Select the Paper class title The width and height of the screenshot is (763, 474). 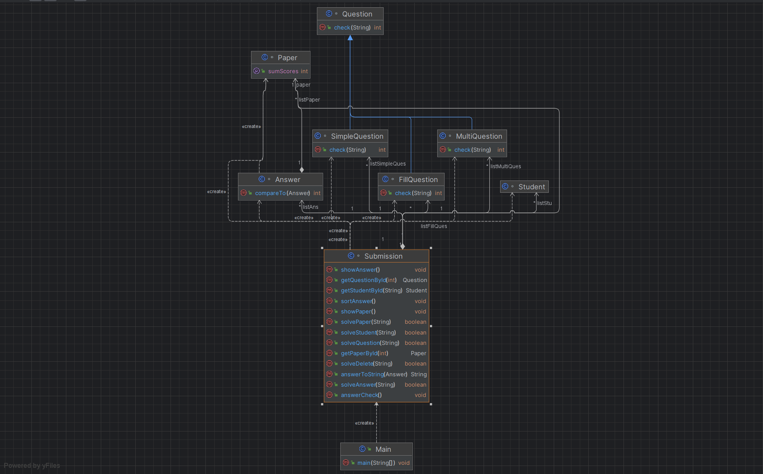click(x=287, y=58)
